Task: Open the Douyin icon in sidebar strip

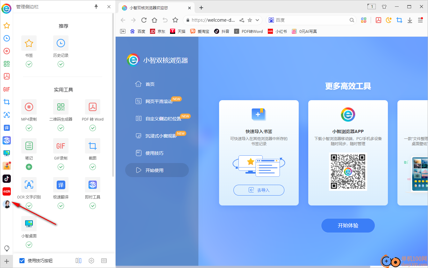Action: pos(6,179)
